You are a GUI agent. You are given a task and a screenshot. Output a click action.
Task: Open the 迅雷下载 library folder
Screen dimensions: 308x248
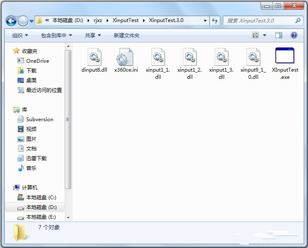[x=36, y=158]
